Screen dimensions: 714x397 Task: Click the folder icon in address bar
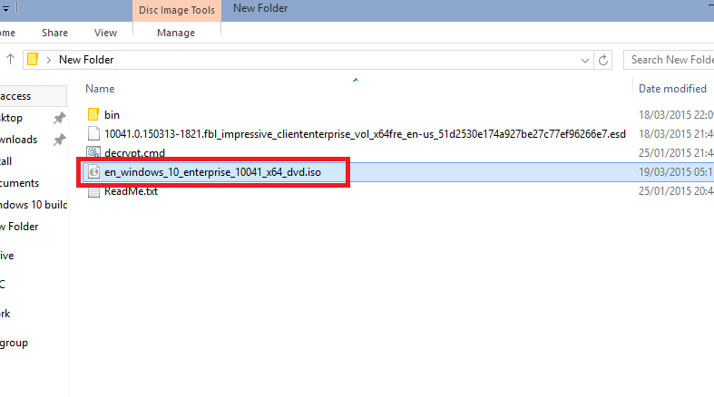pyautogui.click(x=33, y=60)
